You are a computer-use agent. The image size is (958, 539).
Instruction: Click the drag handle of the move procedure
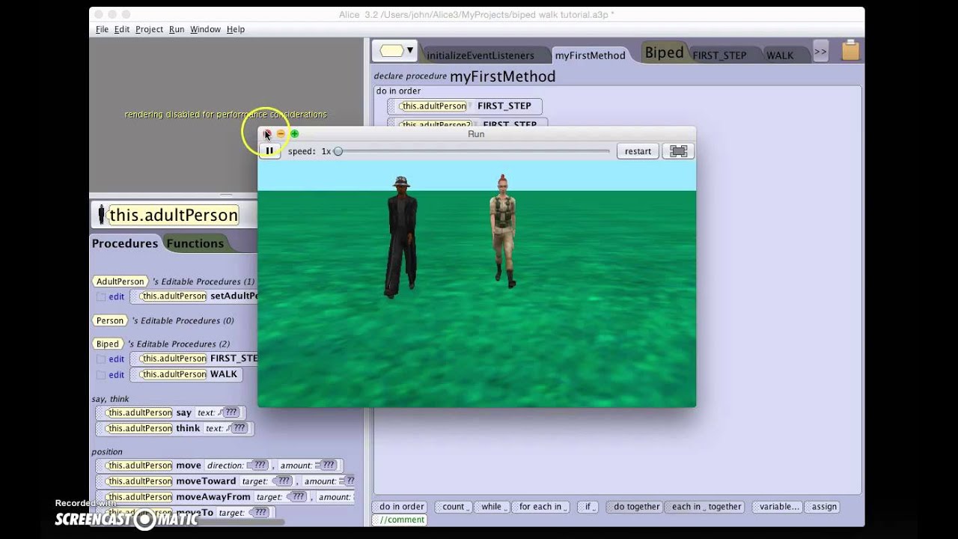(101, 466)
